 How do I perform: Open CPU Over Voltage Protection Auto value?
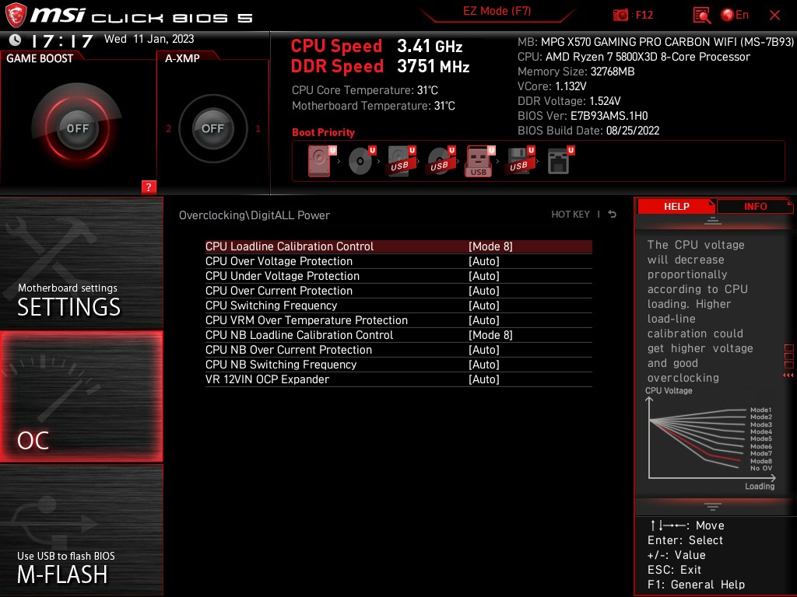(484, 261)
